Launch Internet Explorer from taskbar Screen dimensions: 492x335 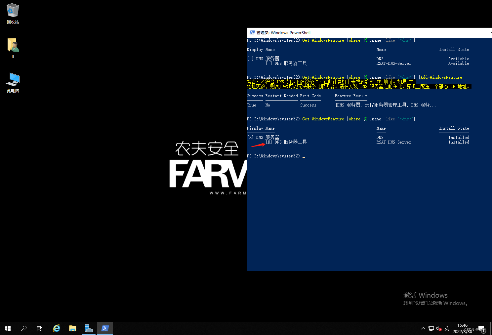[x=57, y=328]
